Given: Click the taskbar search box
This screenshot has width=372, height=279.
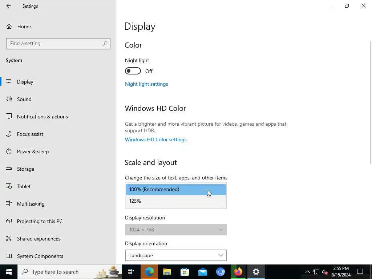Looking at the screenshot, I should [70, 272].
